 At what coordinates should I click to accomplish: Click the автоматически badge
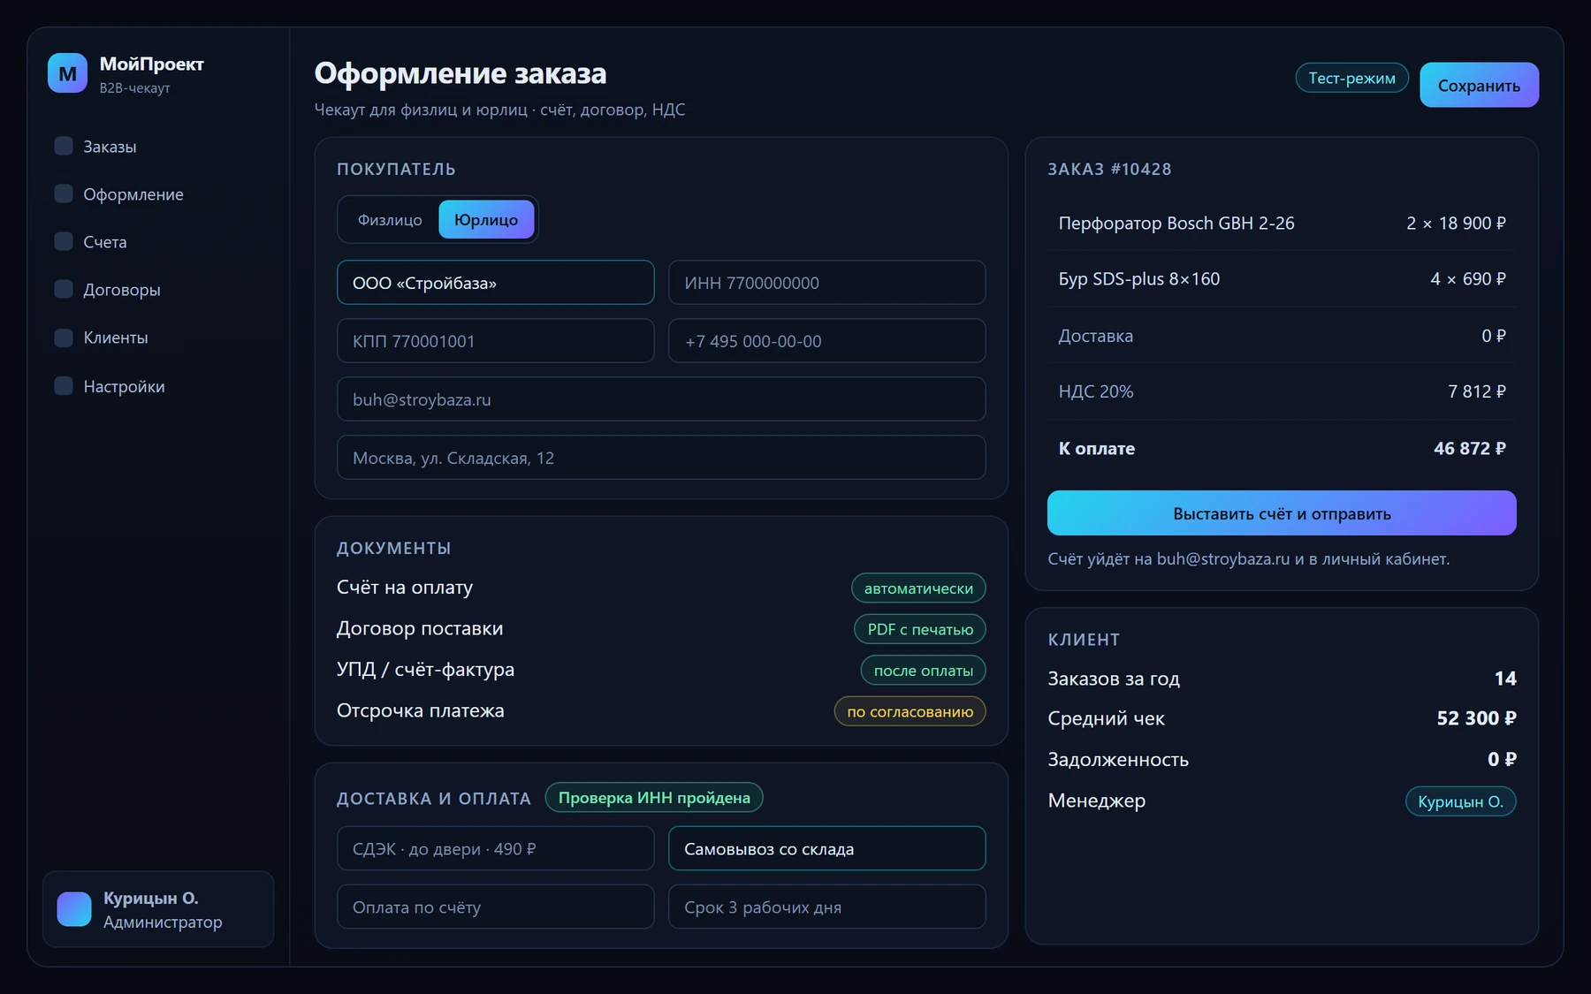tap(918, 588)
